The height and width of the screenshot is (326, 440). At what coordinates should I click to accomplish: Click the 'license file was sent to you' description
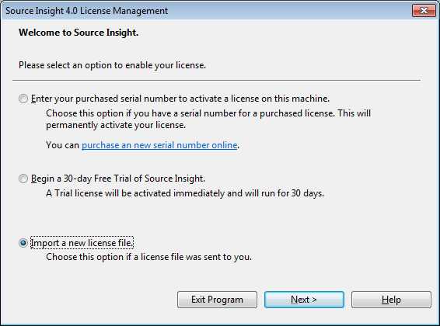[148, 257]
